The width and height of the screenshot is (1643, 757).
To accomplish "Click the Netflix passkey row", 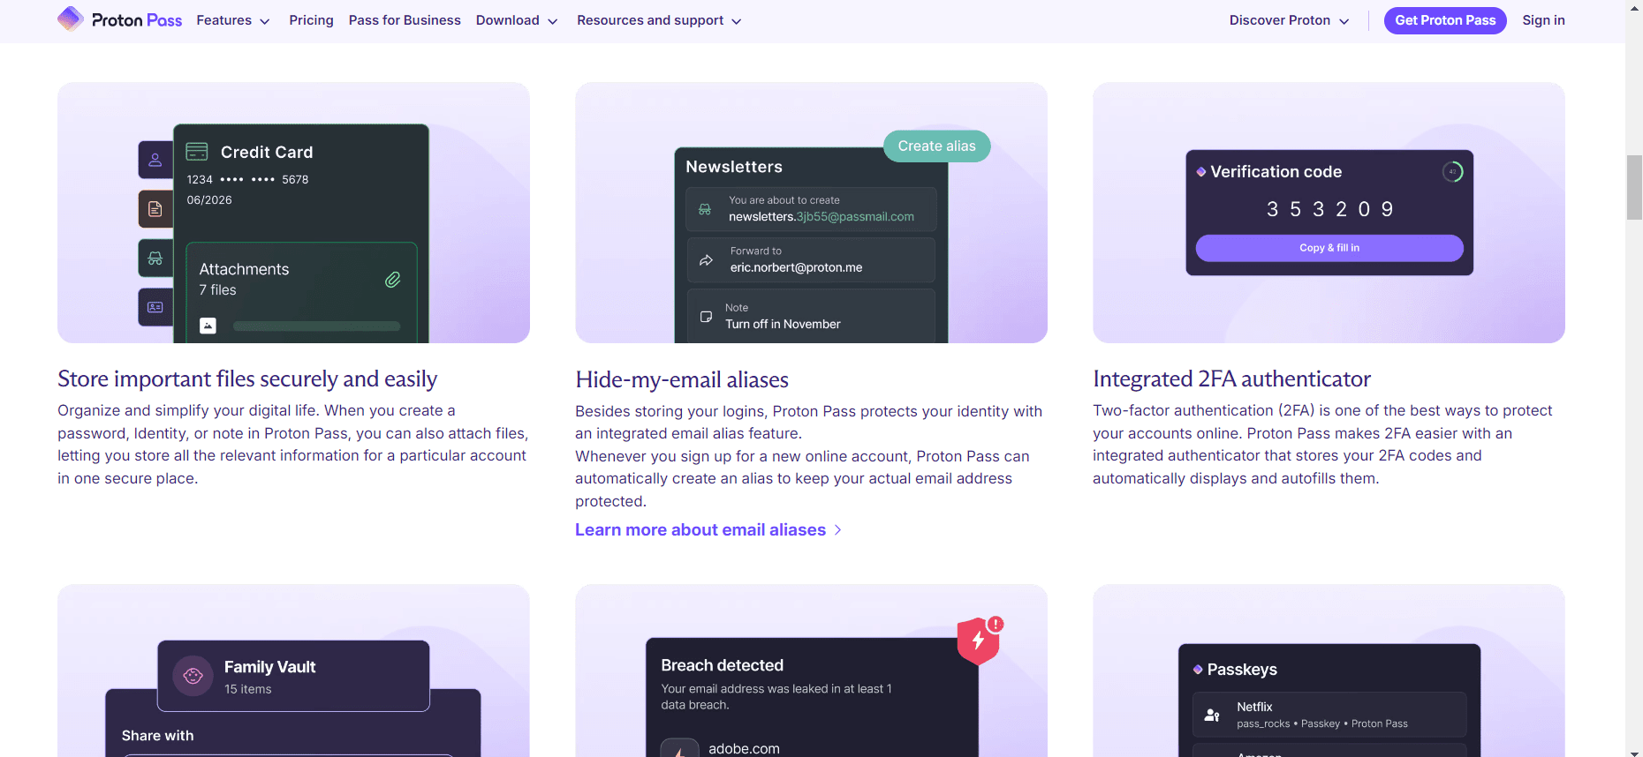I will (x=1329, y=715).
